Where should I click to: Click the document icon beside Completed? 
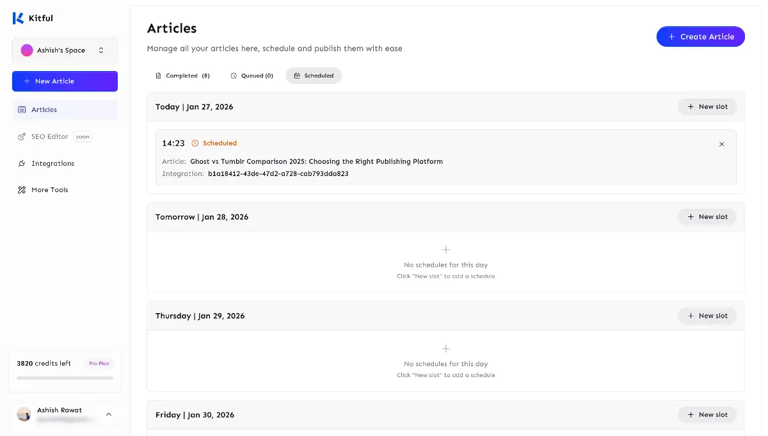(x=158, y=75)
